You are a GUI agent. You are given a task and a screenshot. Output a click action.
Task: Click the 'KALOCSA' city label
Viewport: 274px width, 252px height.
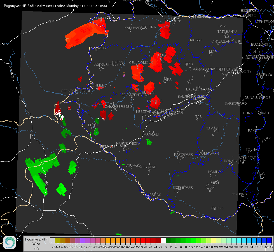[263, 138]
